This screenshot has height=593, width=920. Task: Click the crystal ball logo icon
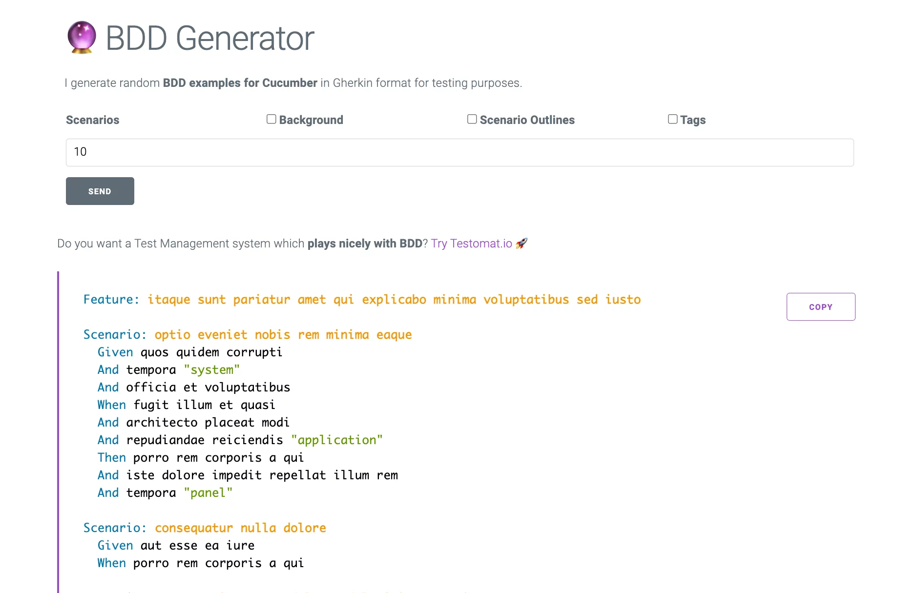click(81, 38)
